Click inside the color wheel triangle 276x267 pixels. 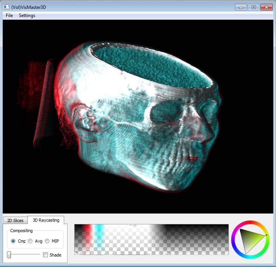(x=249, y=239)
